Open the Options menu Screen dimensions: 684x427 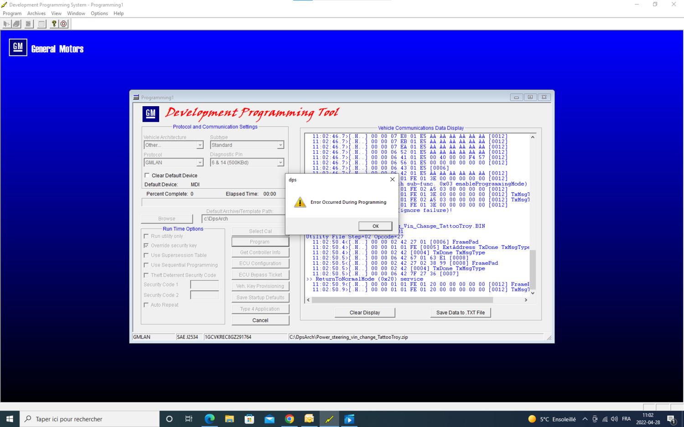99,13
